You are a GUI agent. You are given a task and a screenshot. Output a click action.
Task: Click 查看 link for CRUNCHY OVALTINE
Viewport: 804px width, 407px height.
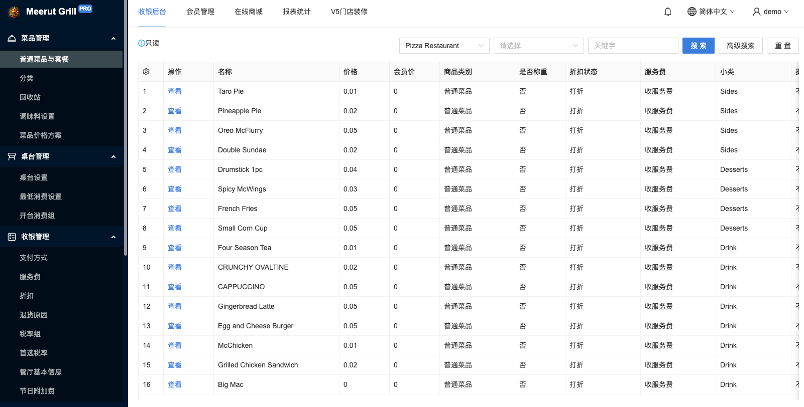pos(175,267)
